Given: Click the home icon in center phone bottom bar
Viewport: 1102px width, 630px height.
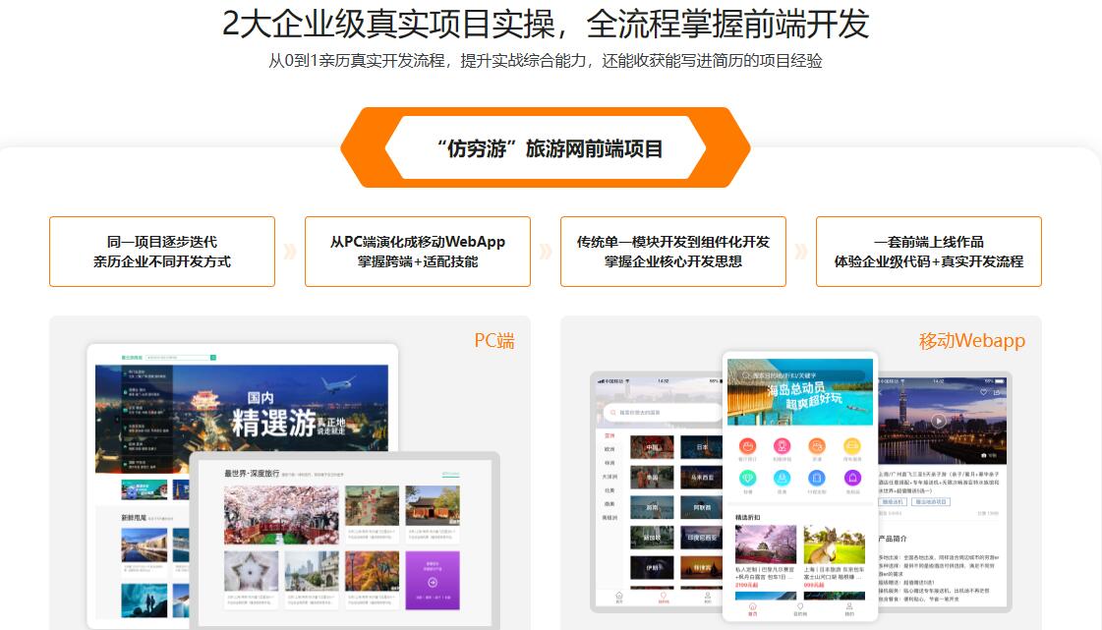Looking at the screenshot, I should [753, 608].
